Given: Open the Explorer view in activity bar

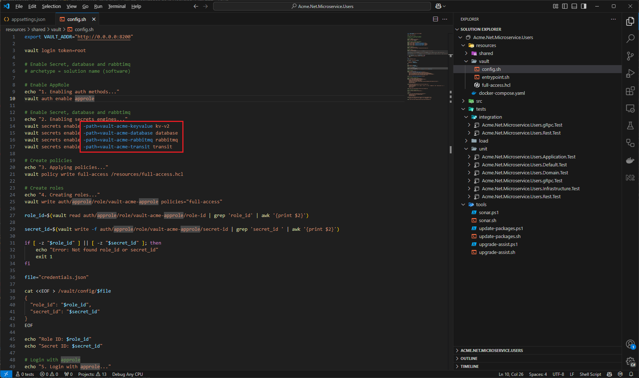Looking at the screenshot, I should click(x=630, y=21).
